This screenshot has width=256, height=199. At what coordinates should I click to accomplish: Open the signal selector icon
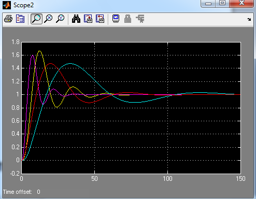tap(140, 19)
